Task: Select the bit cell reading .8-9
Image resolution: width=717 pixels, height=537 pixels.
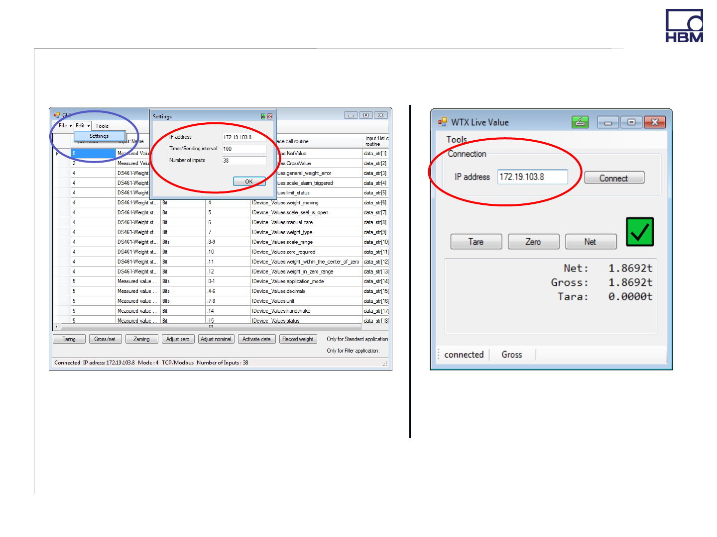Action: (228, 242)
